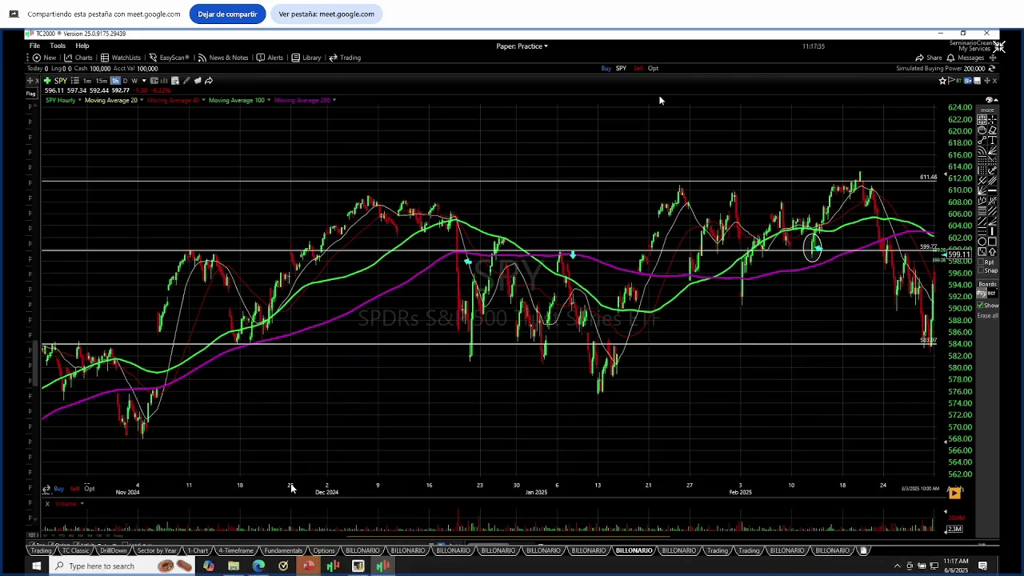The width and height of the screenshot is (1024, 576).
Task: Open the Charts toolbar item
Action: (x=78, y=58)
